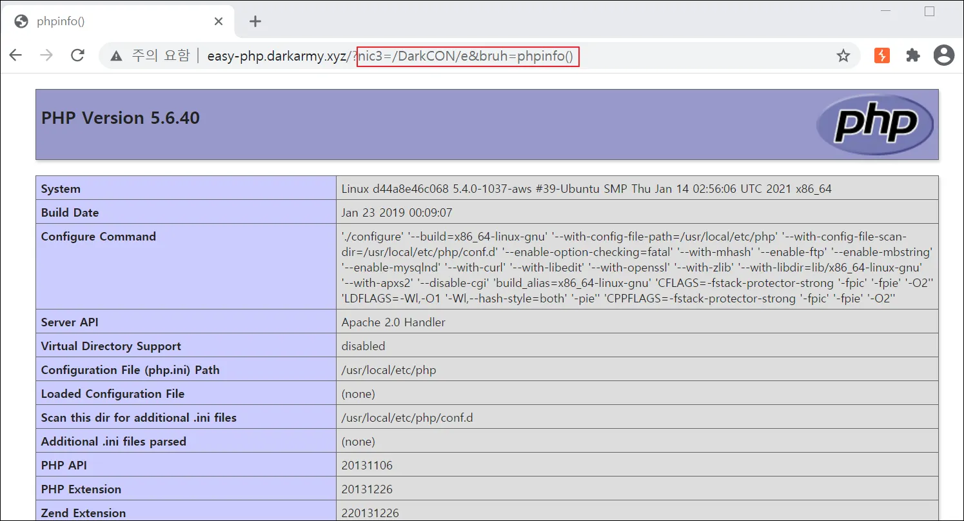Click the 'Server API' row label
Image resolution: width=964 pixels, height=521 pixels.
70,322
